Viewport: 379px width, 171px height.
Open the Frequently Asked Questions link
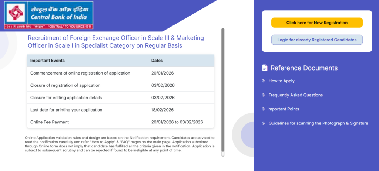295,95
